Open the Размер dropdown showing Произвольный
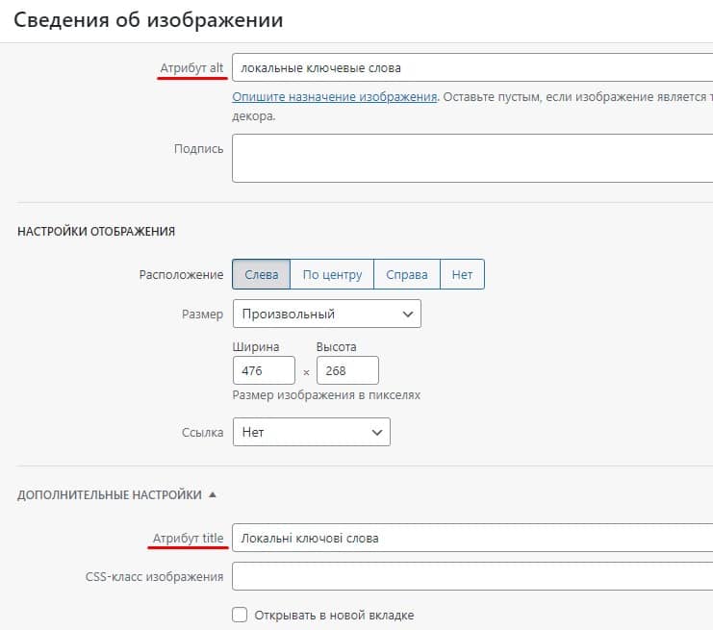This screenshot has width=713, height=630. 326,314
